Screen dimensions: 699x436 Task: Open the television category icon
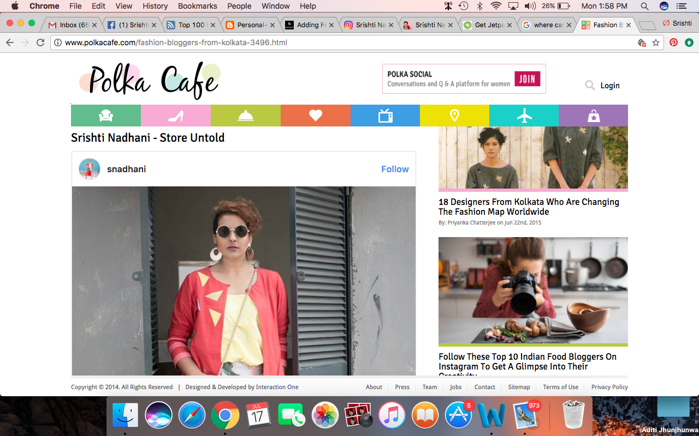click(x=385, y=116)
